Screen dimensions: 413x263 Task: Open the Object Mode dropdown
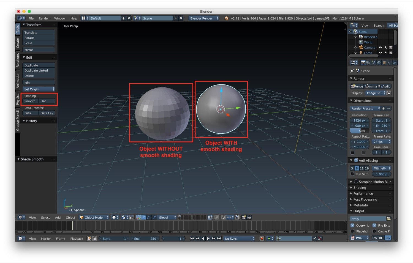point(94,217)
